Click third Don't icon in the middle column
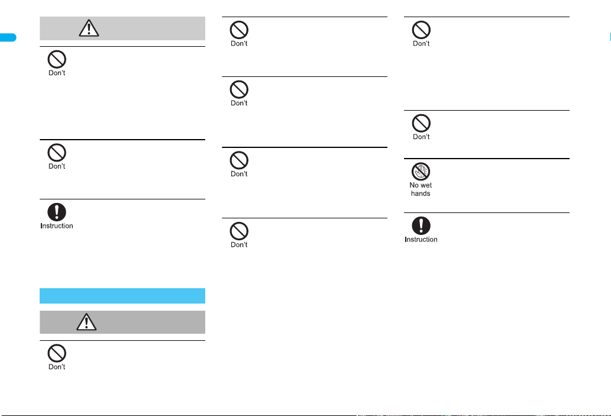 (240, 160)
